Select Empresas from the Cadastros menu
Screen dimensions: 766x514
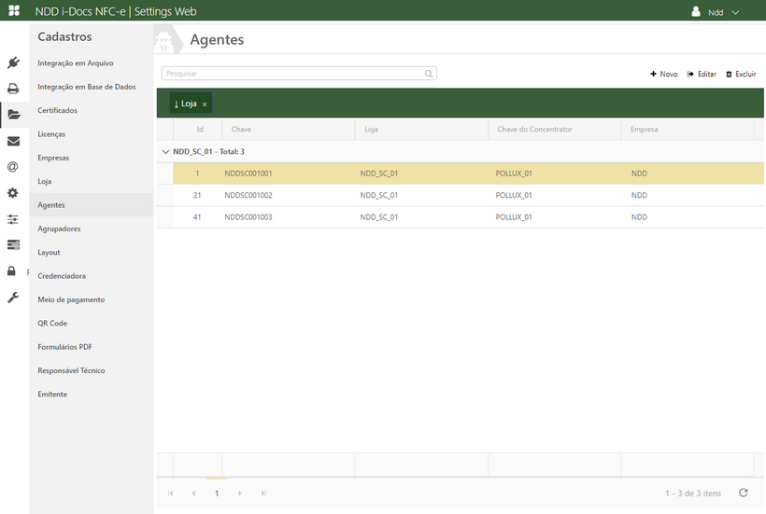(x=53, y=158)
